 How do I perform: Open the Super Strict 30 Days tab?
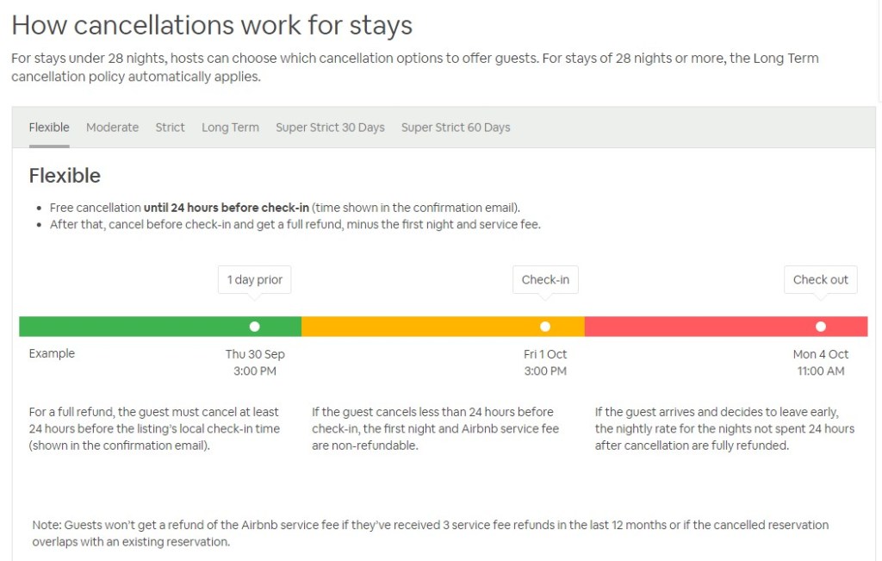(330, 128)
